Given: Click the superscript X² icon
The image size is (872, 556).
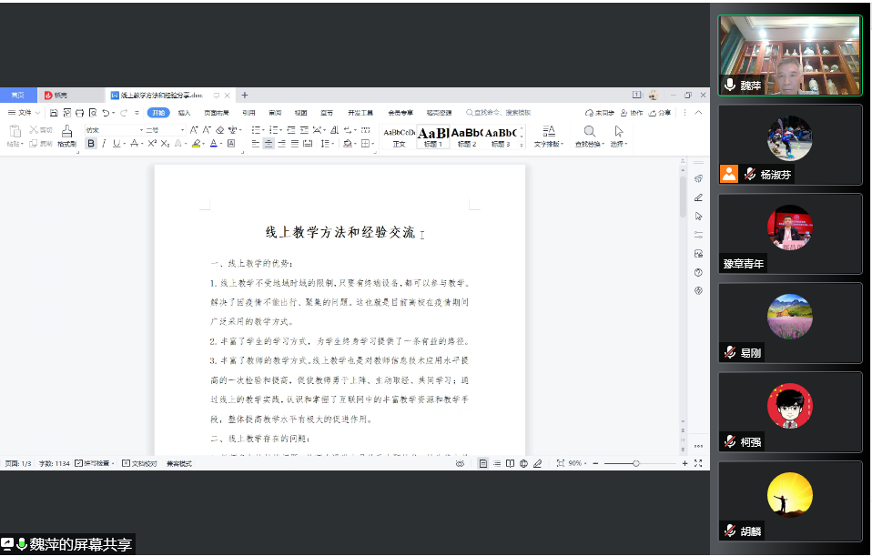Looking at the screenshot, I should point(152,144).
